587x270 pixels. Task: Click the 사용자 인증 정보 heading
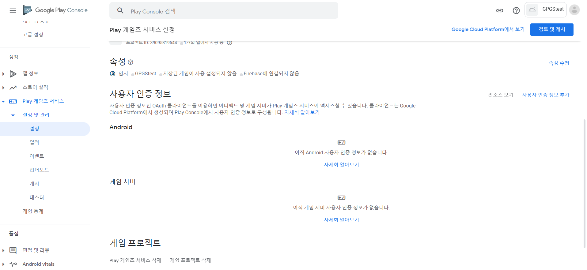click(x=140, y=94)
